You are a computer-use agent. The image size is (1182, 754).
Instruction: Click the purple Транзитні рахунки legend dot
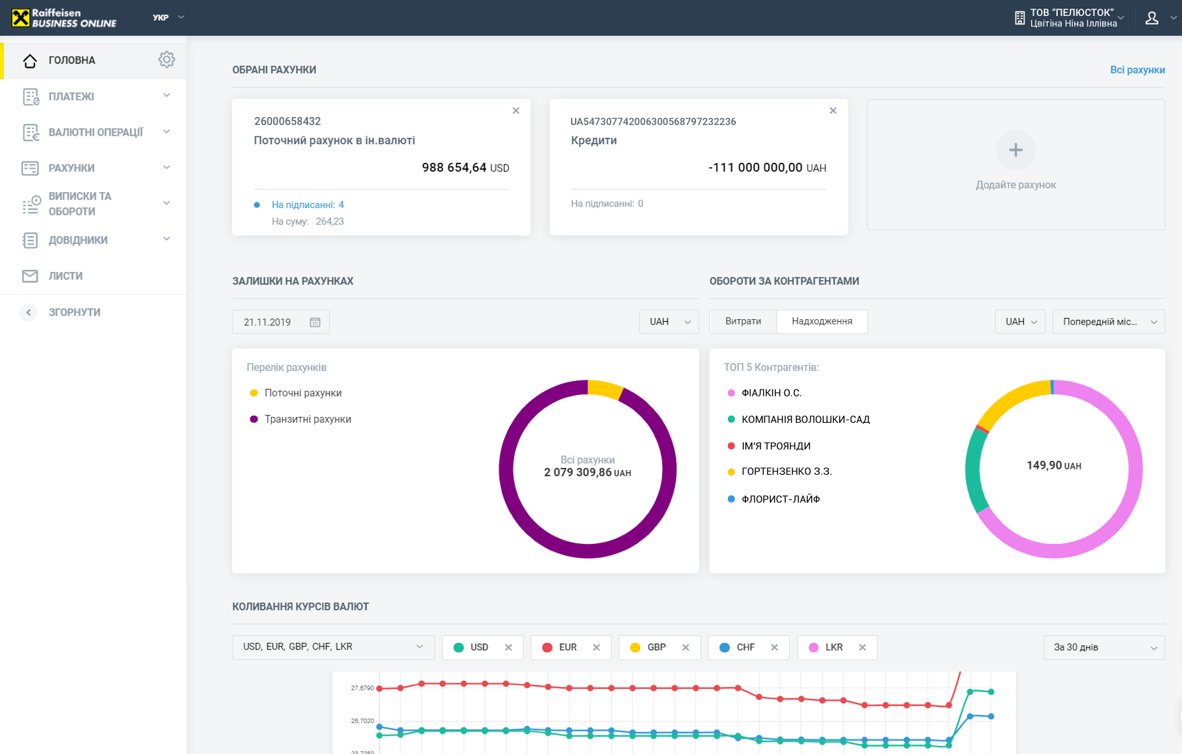click(x=254, y=420)
